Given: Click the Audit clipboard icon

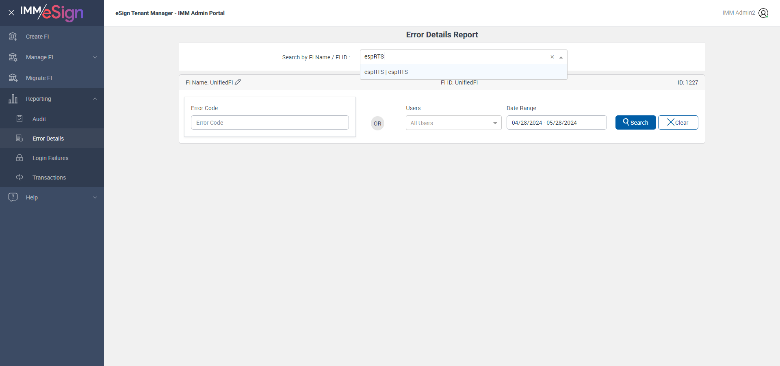Looking at the screenshot, I should click(19, 119).
